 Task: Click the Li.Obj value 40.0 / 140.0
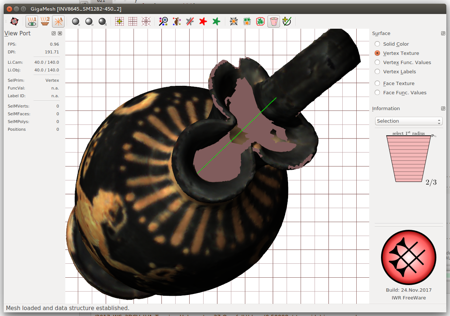tap(47, 70)
